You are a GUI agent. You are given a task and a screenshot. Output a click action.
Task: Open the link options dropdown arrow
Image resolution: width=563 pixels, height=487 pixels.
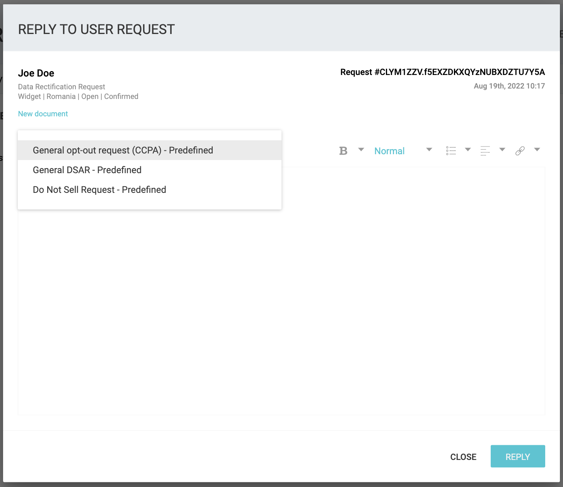pyautogui.click(x=537, y=150)
